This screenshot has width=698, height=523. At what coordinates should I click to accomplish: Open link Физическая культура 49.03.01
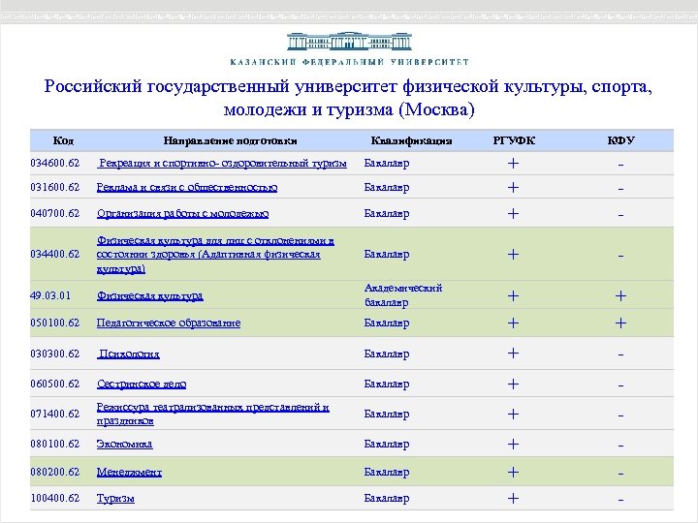(x=149, y=295)
